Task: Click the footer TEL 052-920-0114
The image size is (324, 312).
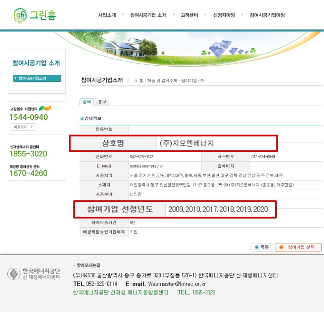Action: click(x=95, y=284)
